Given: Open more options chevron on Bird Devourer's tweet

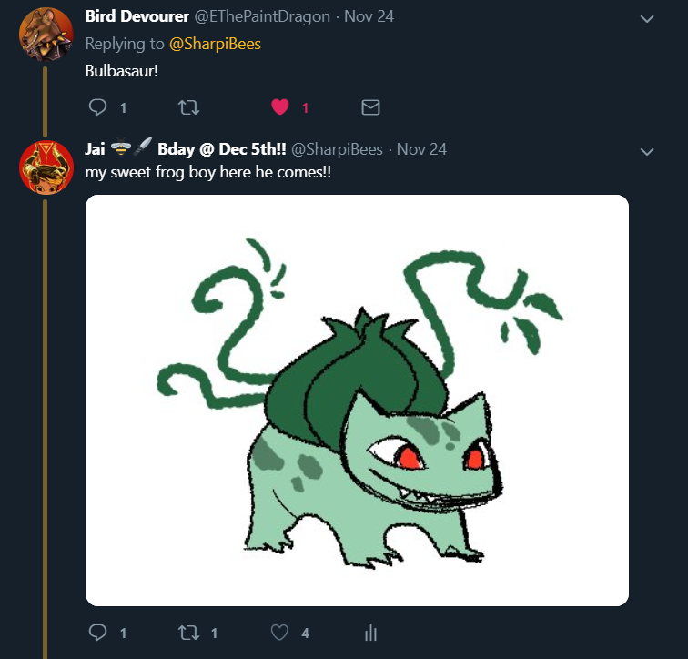Looking at the screenshot, I should pyautogui.click(x=647, y=18).
